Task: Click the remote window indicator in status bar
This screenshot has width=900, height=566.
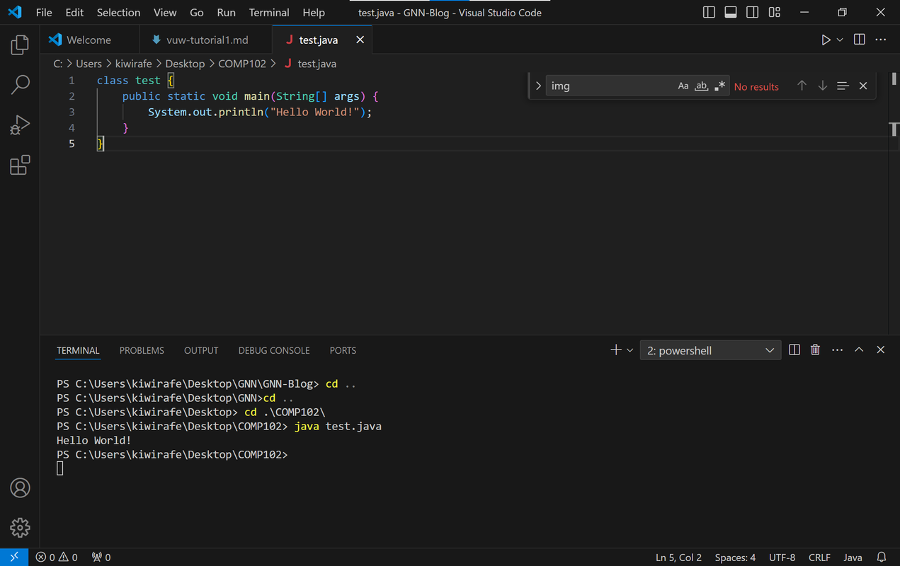Action: tap(14, 557)
